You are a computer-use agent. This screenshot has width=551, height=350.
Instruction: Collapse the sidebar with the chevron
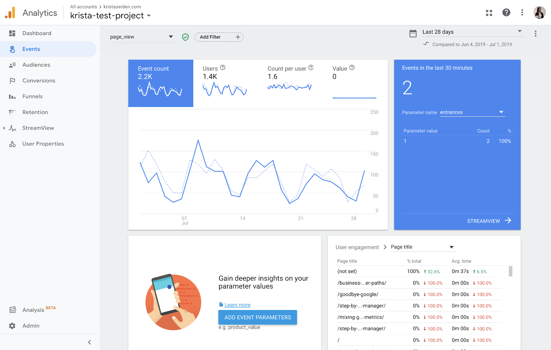[90, 342]
